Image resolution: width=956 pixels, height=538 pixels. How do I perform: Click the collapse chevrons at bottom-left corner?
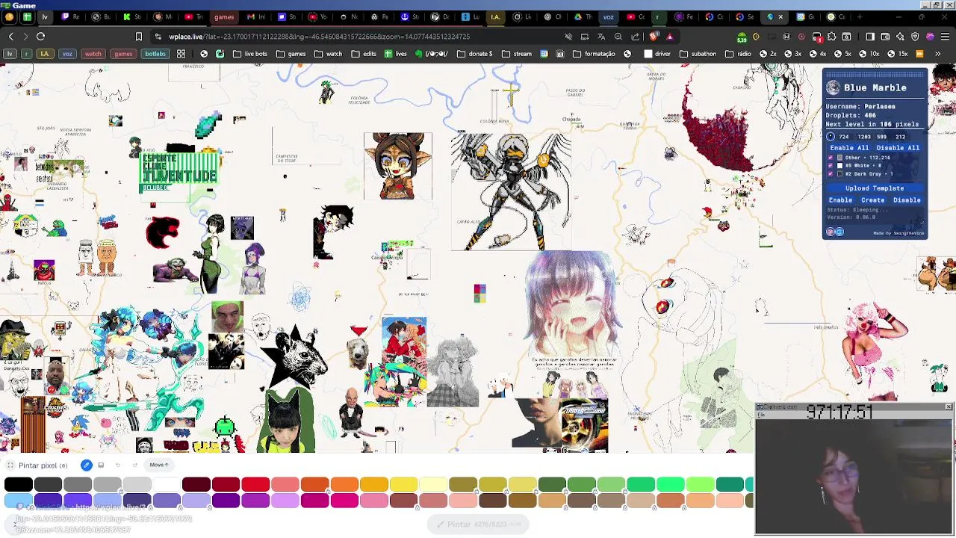tap(14, 525)
